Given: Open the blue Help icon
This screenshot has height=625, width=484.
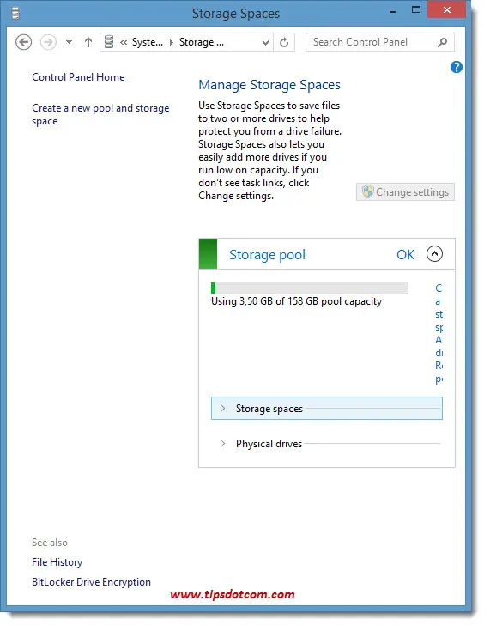Looking at the screenshot, I should tap(457, 67).
